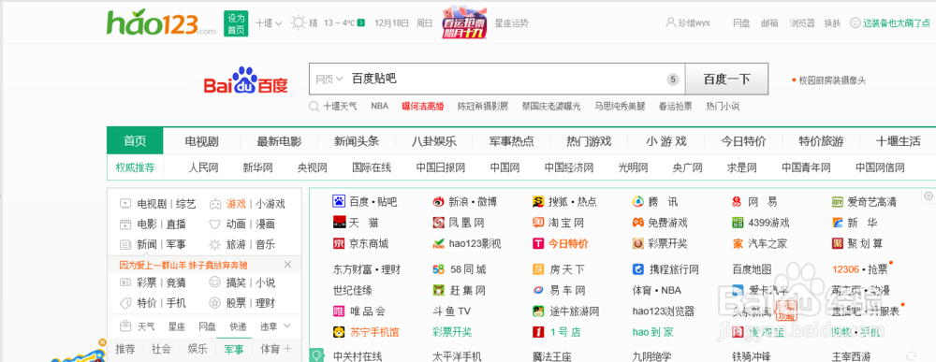The image size is (936, 362).
Task: Click the user avatar icon beside 珍惜wyx
Action: click(x=670, y=23)
